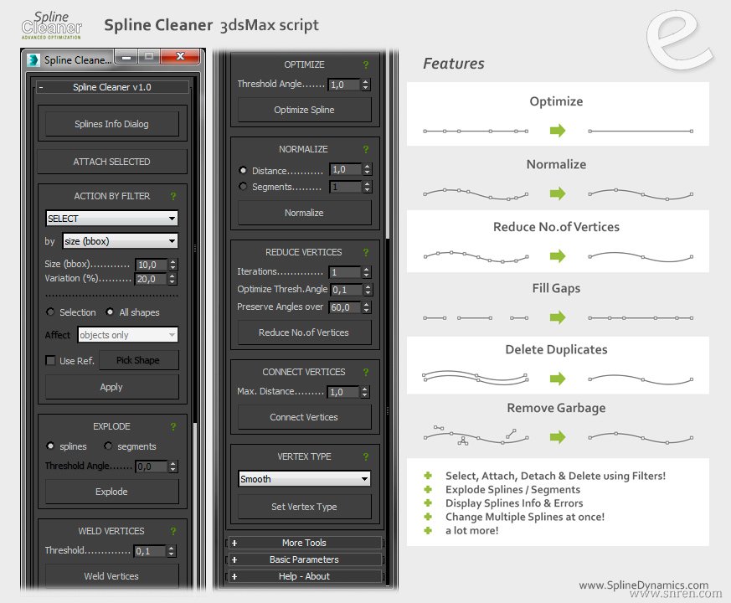Click the Set Vertex Type button
This screenshot has width=731, height=603.
pyautogui.click(x=305, y=507)
